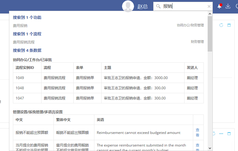This screenshot has height=151, width=238.
Task: Open the 费用报销 function result
Action: 20,26
